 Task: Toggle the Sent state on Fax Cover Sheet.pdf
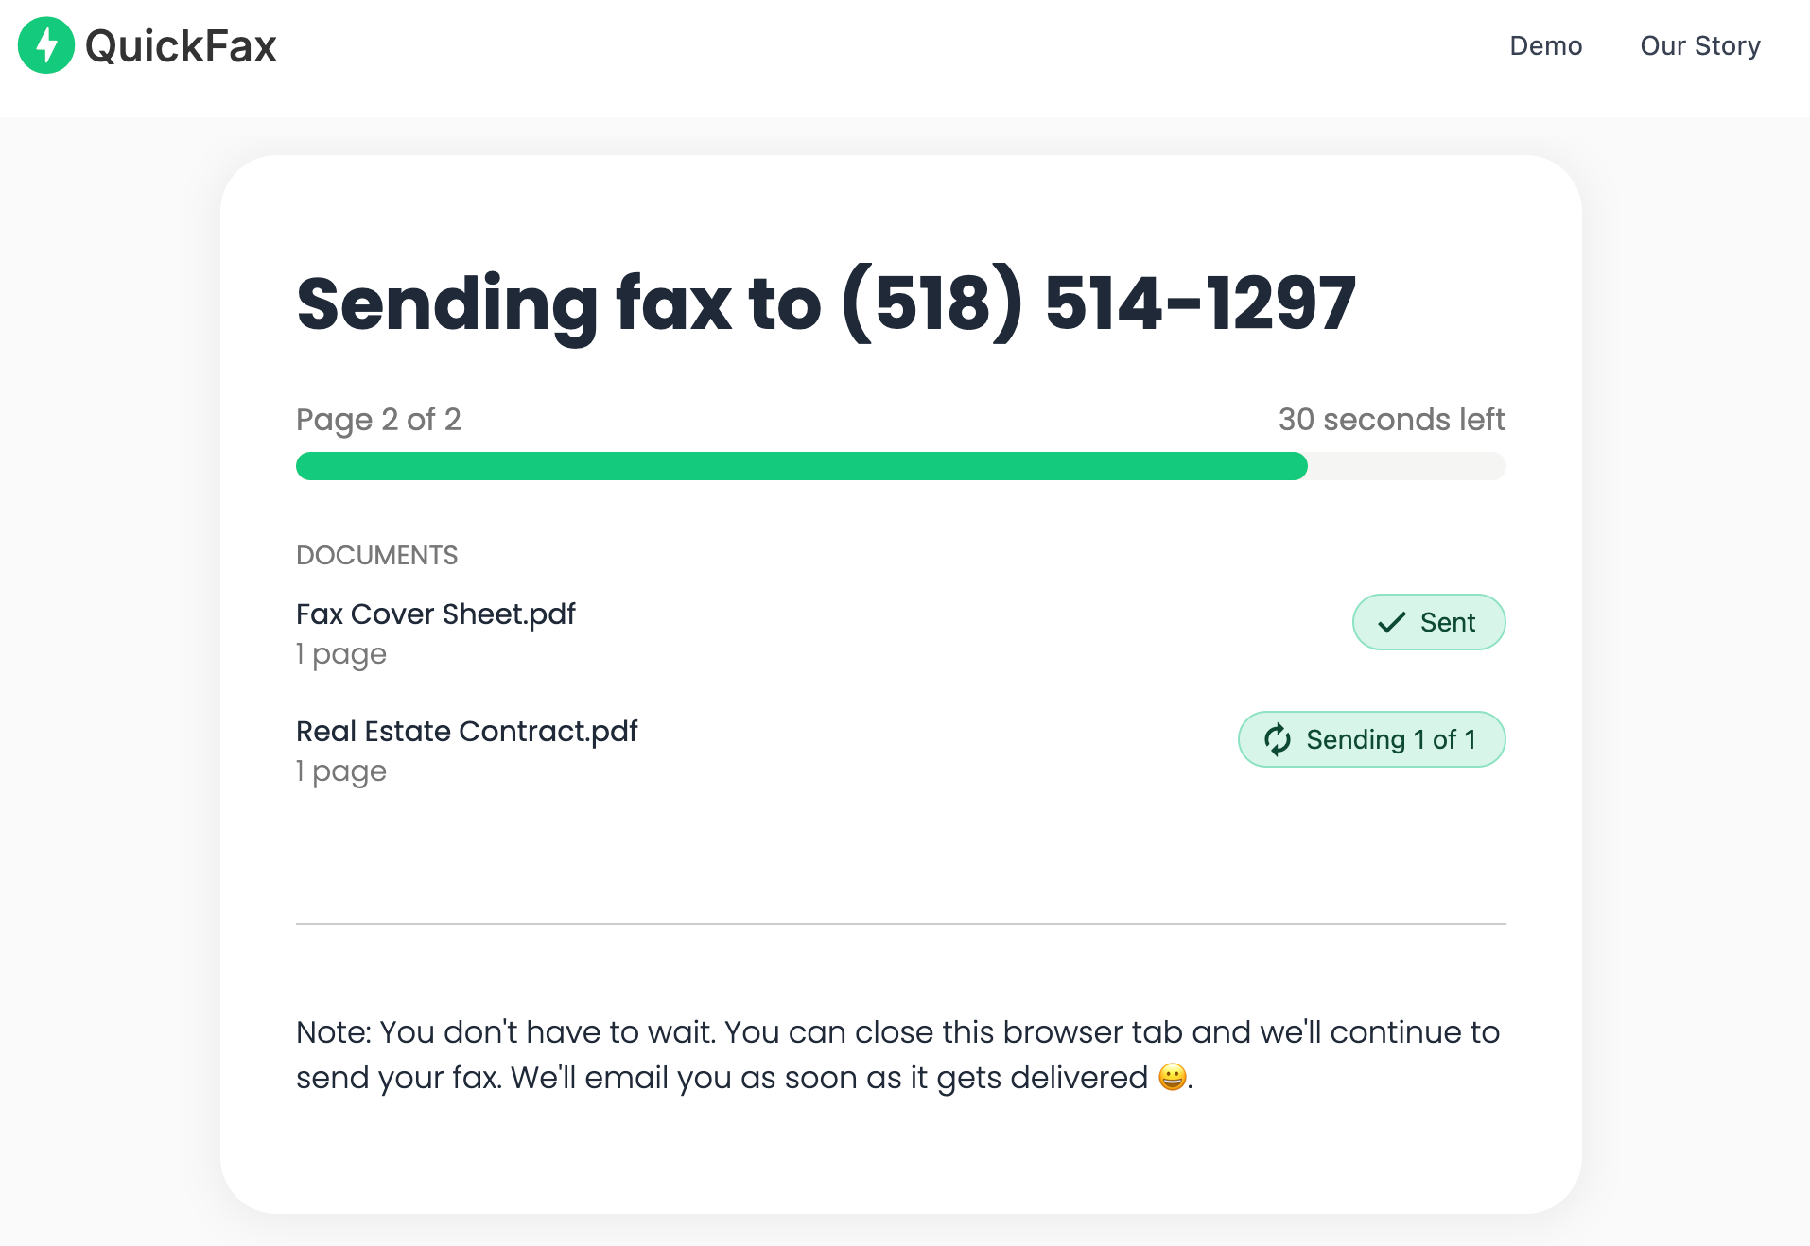point(1428,622)
